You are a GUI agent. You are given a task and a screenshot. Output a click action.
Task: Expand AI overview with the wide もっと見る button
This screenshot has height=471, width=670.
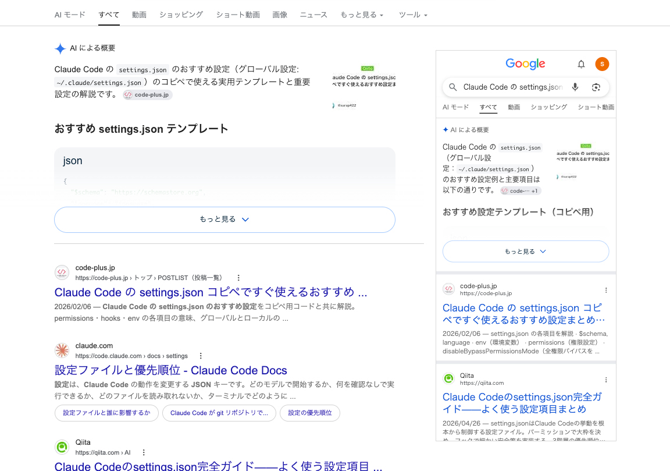pyautogui.click(x=224, y=219)
